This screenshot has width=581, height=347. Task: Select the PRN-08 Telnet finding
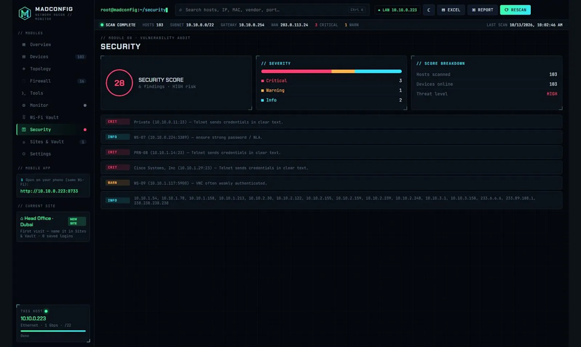pos(331,152)
